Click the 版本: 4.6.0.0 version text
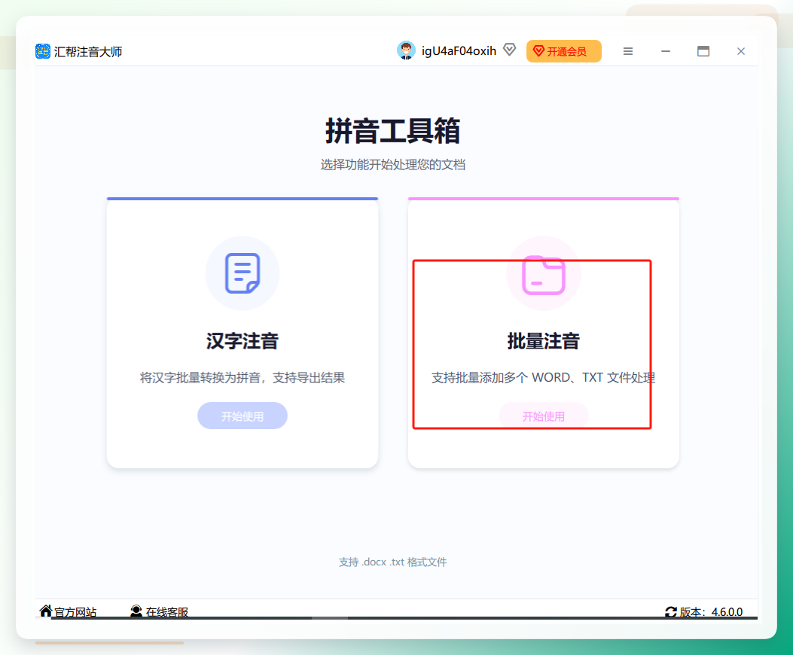Image resolution: width=793 pixels, height=655 pixels. tap(711, 612)
